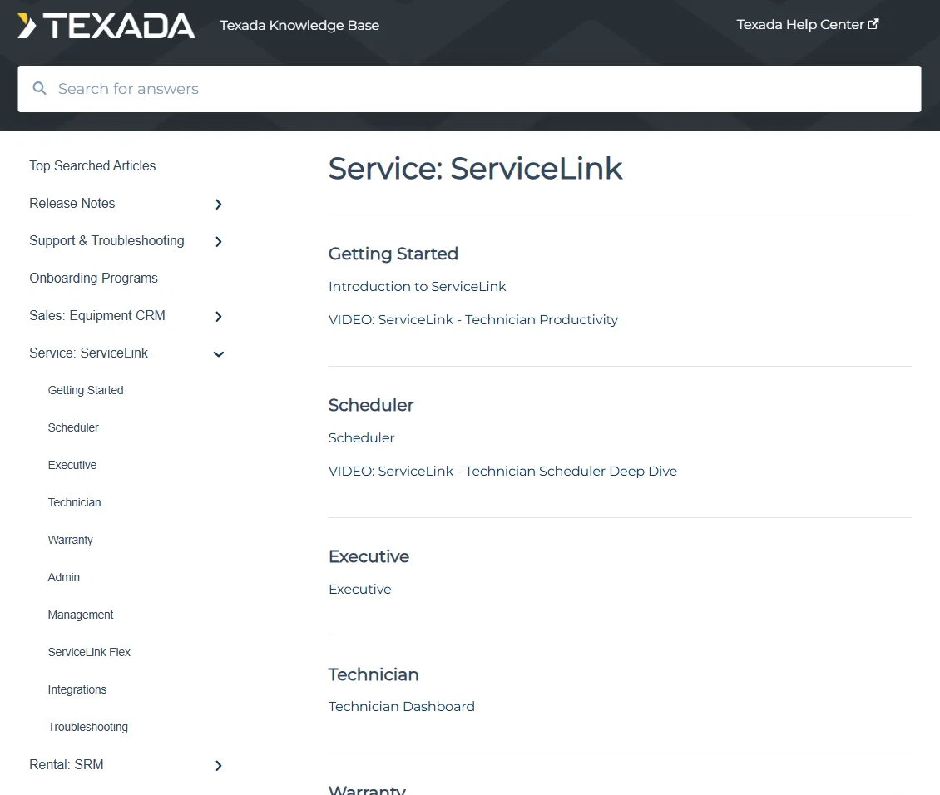Open VIDEO: Technician Scheduler Deep Dive

502,471
